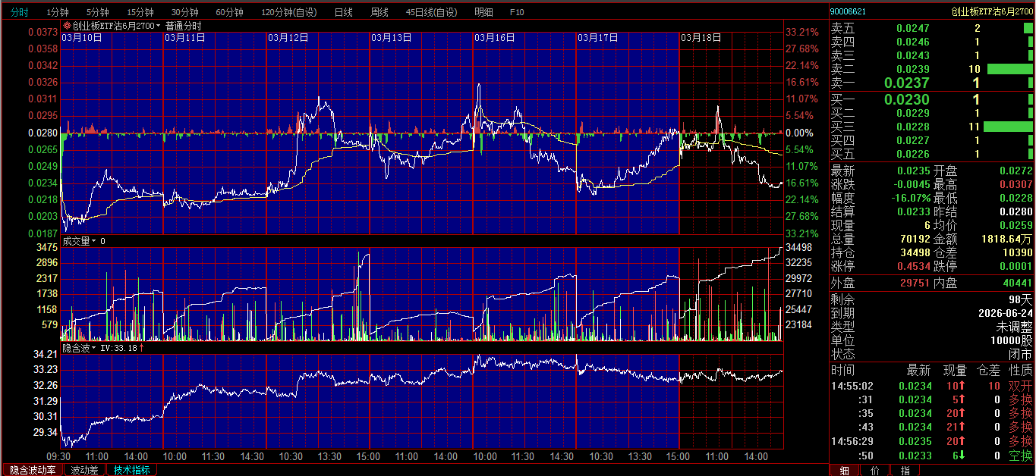Image resolution: width=1036 pixels, height=476 pixels.
Task: Click the 总量 value 70192
Action: click(x=915, y=239)
